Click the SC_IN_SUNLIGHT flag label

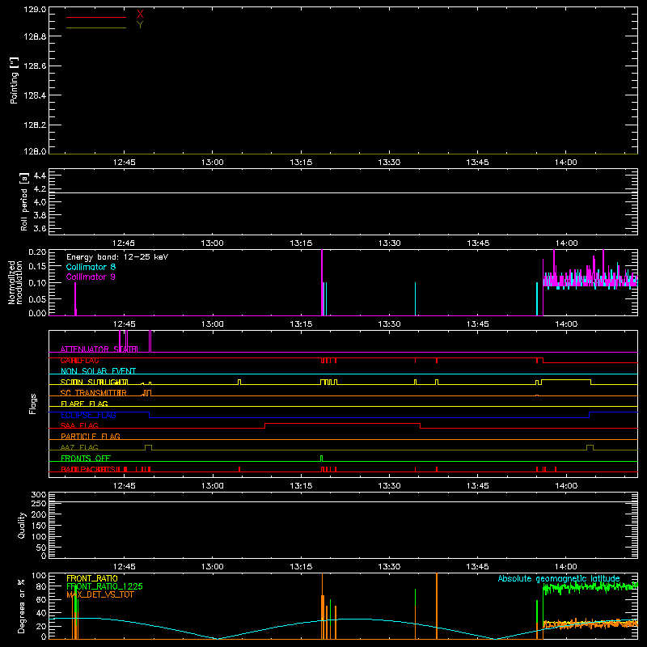click(x=95, y=382)
